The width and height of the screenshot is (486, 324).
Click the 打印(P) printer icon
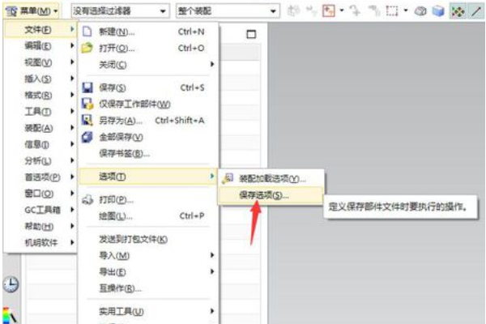pos(87,200)
